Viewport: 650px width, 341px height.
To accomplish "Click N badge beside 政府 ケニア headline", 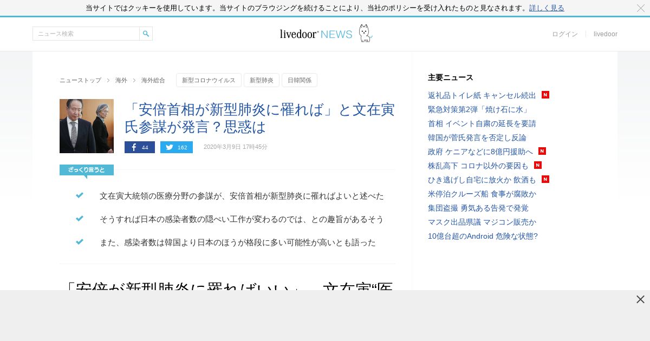I will pos(542,151).
